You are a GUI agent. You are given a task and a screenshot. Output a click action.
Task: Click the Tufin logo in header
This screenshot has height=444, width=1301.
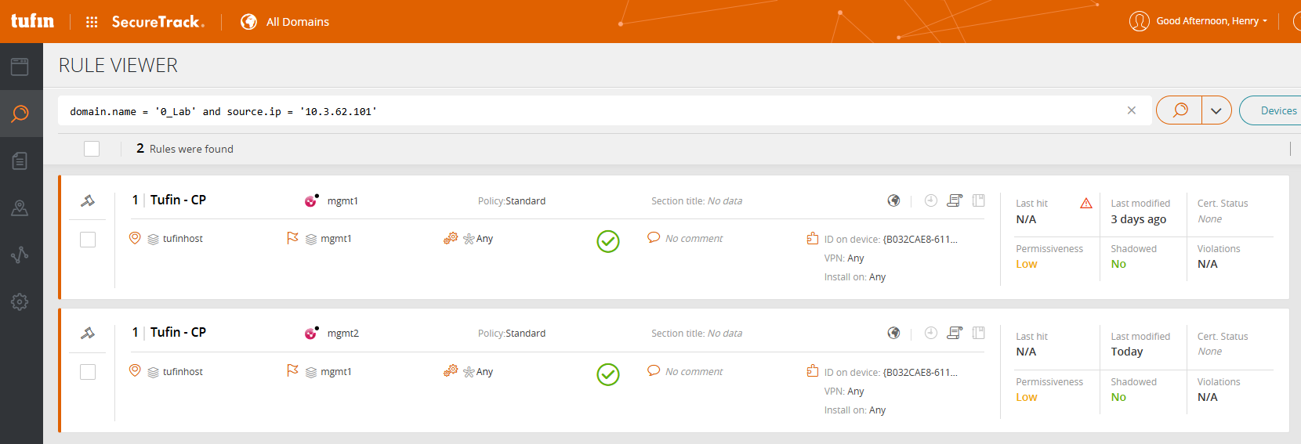point(32,21)
